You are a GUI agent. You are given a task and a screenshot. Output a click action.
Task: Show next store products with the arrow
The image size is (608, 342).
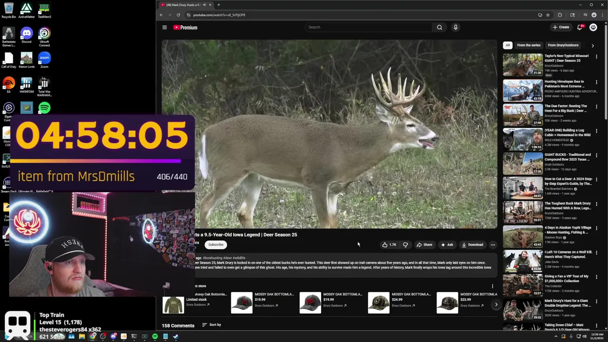[x=496, y=304]
